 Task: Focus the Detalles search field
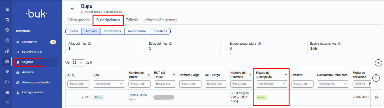pyautogui.click(x=303, y=84)
